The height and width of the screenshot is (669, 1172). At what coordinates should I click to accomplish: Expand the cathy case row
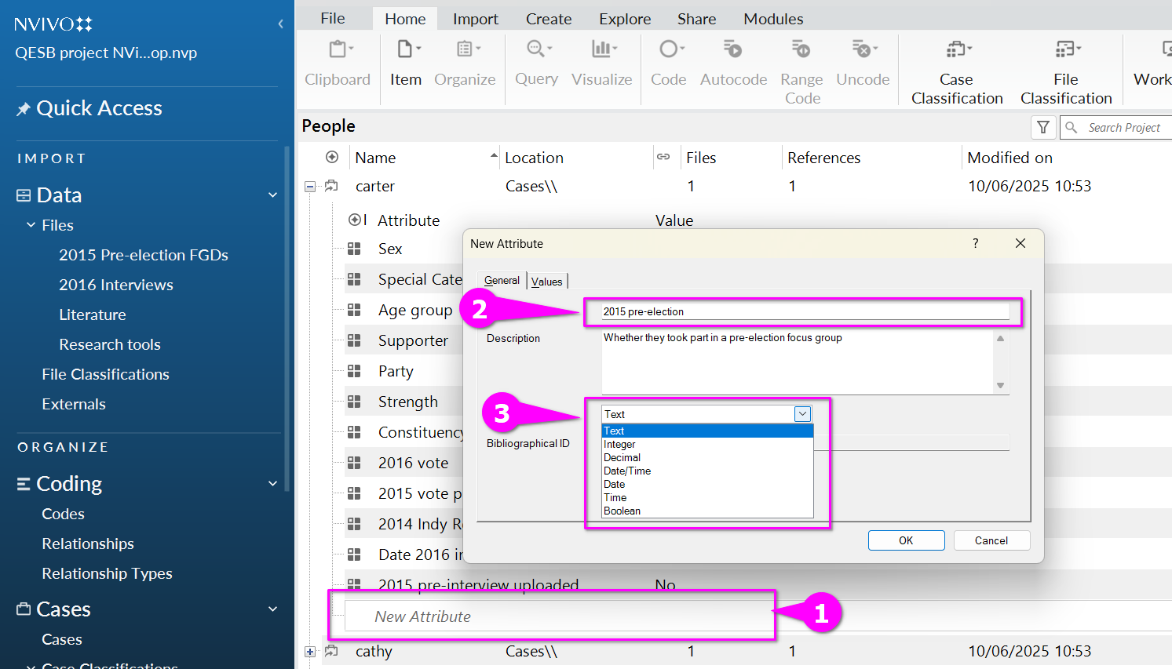tap(310, 652)
